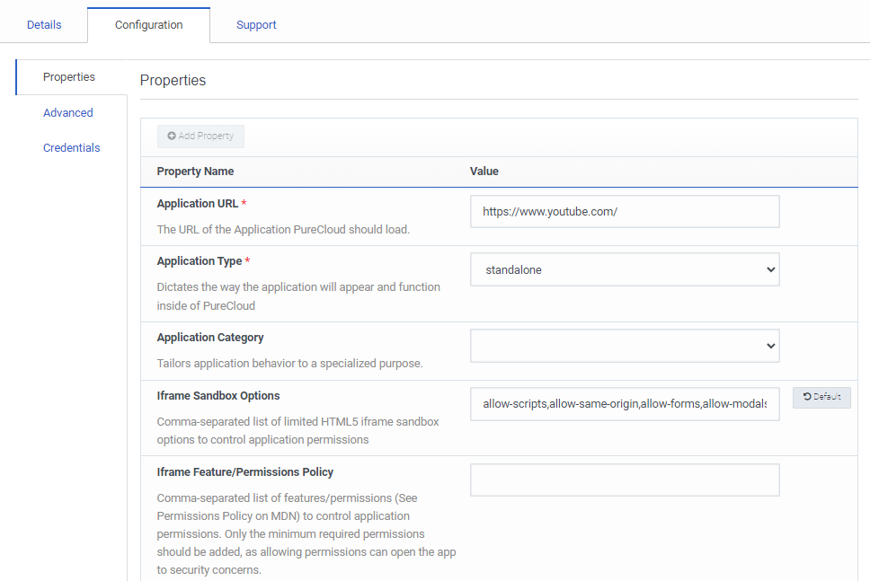
Task: Click the Application Type property label
Action: (199, 261)
